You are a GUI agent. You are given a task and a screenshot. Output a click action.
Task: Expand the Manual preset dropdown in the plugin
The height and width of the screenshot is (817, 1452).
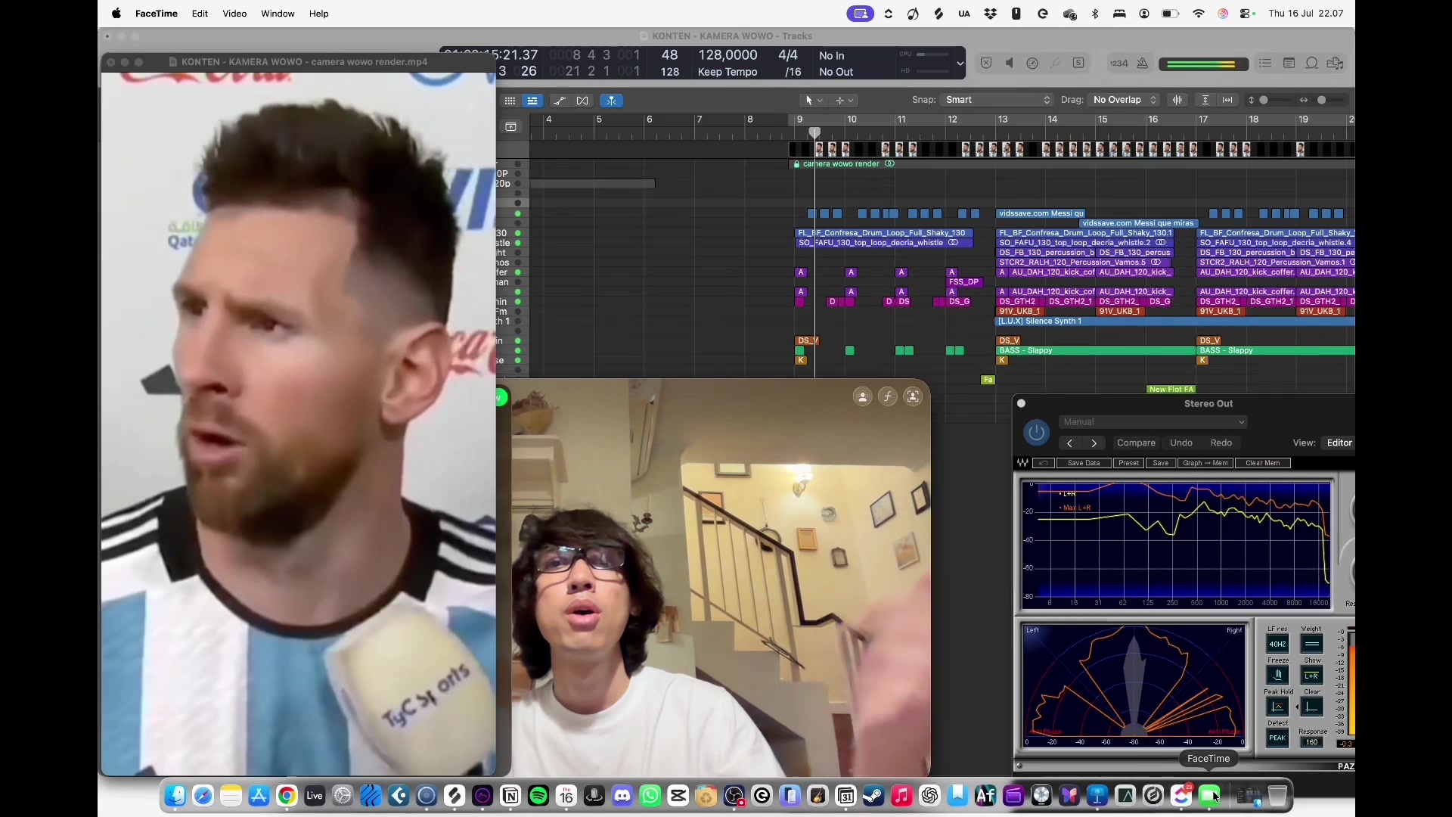click(1153, 422)
